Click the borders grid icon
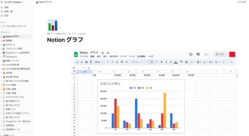The image size is (249, 136). point(186,62)
